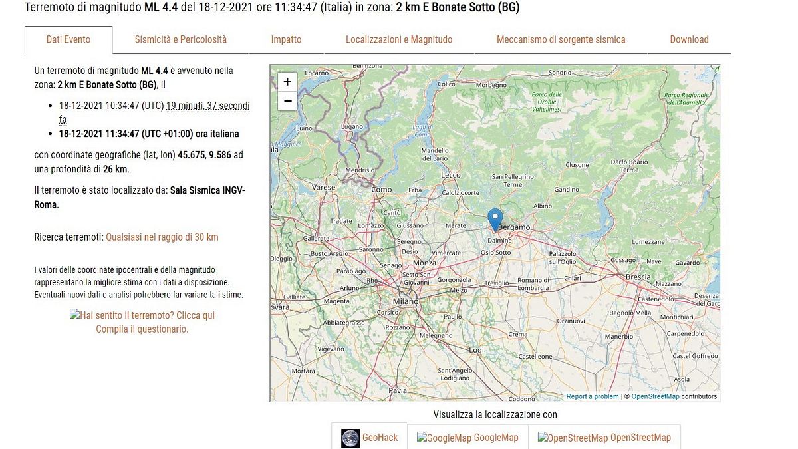Click the Lecco label on the map
Viewport: 798px width, 449px height.
pos(450,175)
